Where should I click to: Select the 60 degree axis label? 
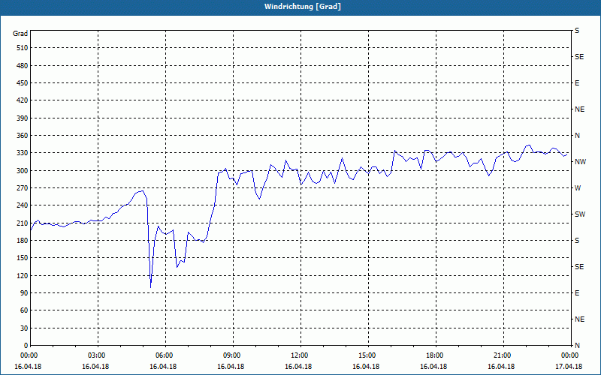tap(24, 310)
